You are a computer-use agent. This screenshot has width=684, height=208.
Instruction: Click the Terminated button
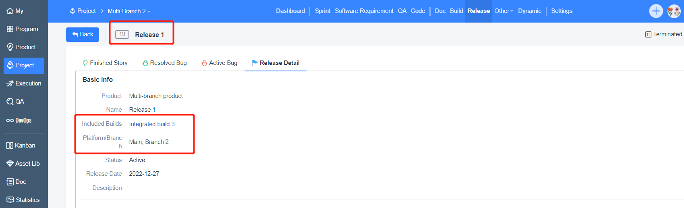[663, 34]
